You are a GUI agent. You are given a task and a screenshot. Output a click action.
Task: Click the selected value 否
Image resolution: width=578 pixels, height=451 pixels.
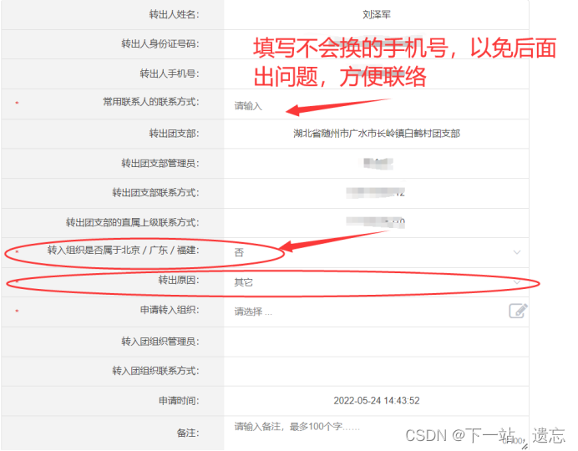coord(239,252)
